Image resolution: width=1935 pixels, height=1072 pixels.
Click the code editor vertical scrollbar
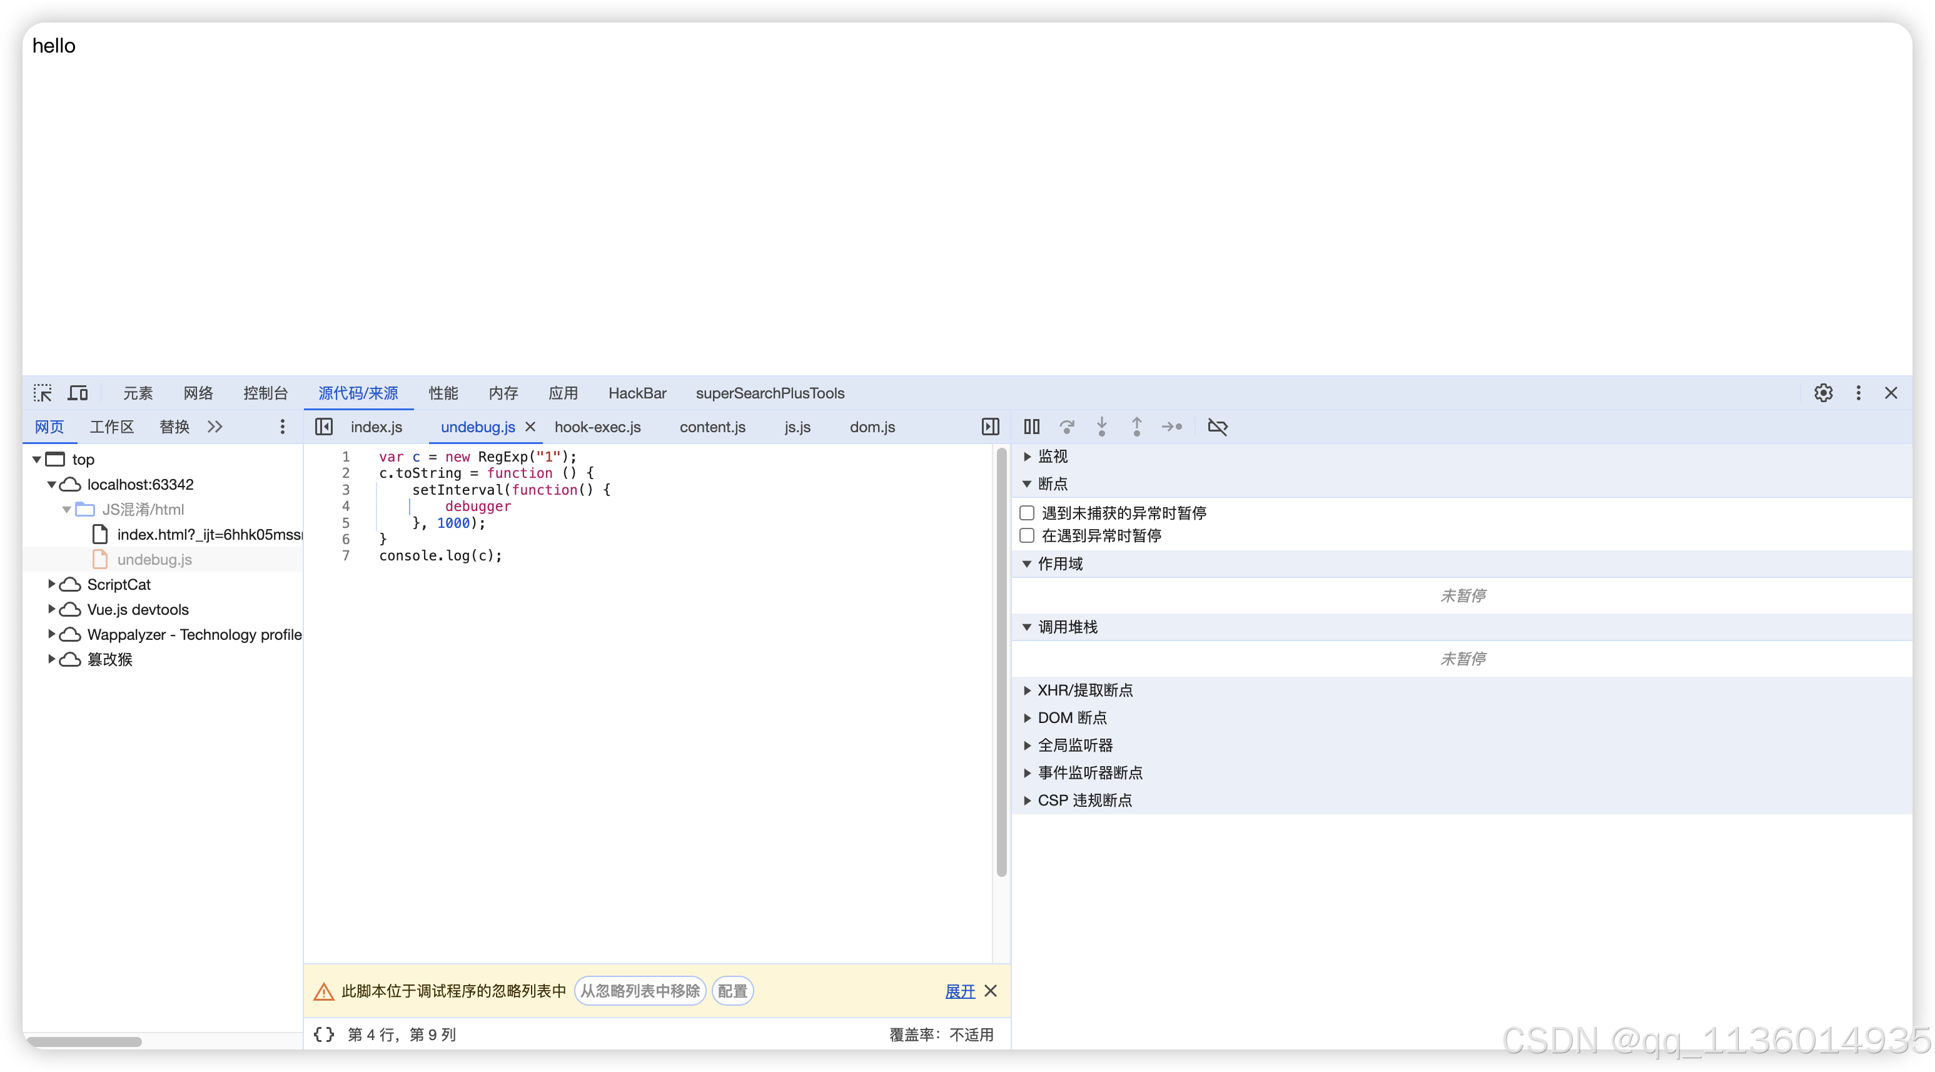click(1001, 661)
